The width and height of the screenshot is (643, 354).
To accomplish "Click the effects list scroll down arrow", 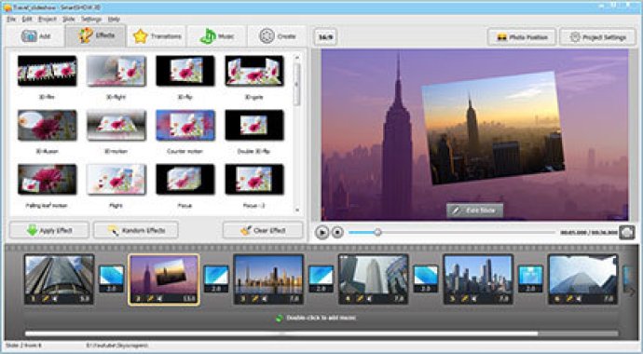I will 297,210.
